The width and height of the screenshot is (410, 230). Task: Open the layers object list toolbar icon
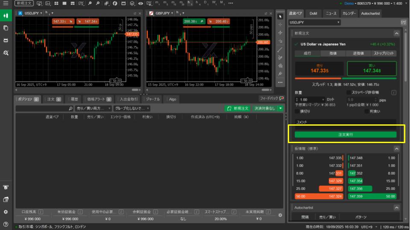pos(132,3)
